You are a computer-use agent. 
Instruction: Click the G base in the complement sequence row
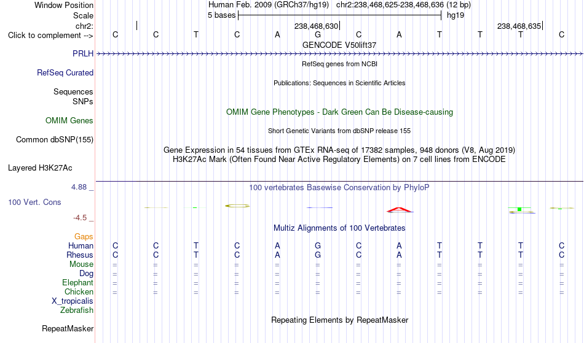click(318, 34)
